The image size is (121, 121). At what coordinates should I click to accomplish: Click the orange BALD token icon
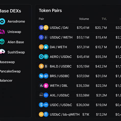click(x=41, y=66)
